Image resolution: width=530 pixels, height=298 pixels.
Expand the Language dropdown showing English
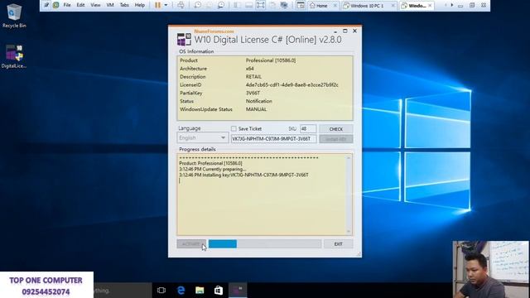click(x=202, y=138)
